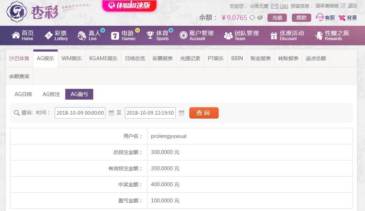Open 账户管理 Account menu
This screenshot has width=365, height=211.
tap(196, 35)
